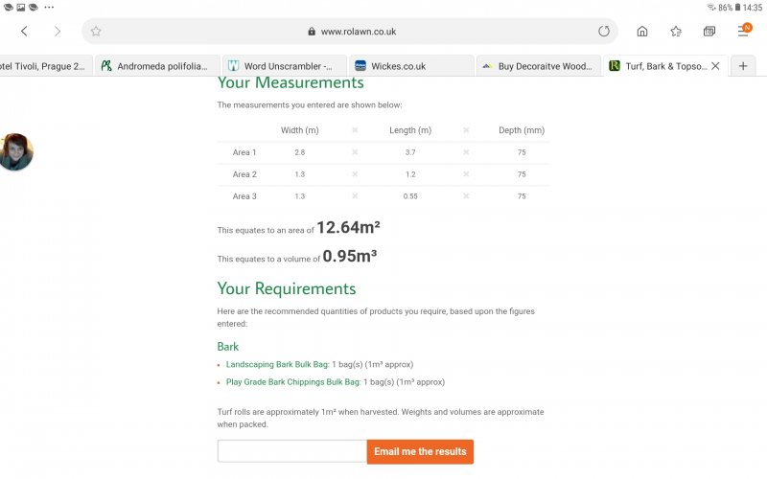This screenshot has height=479, width=767.
Task: Open the saved bookmarks list
Action: tap(676, 32)
